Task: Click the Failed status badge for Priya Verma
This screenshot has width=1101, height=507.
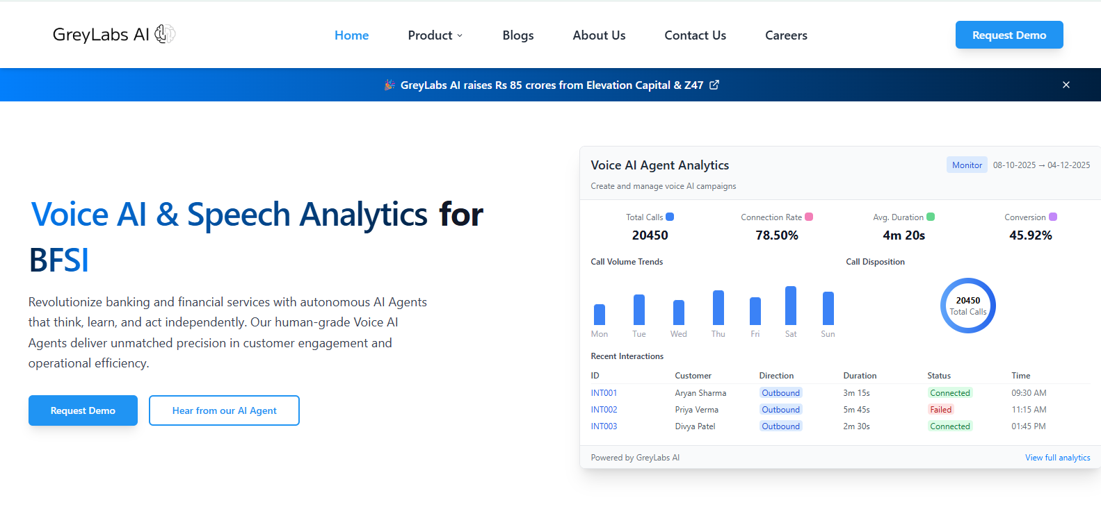Action: coord(941,410)
